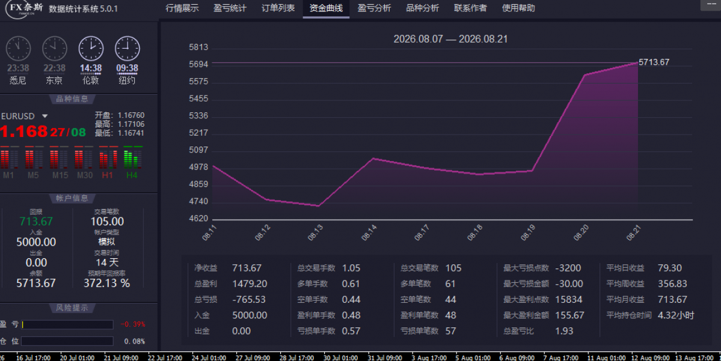Viewport: 721px width, 361px height.
Task: Click the H1 timeframe strength meter
Action: click(x=108, y=158)
